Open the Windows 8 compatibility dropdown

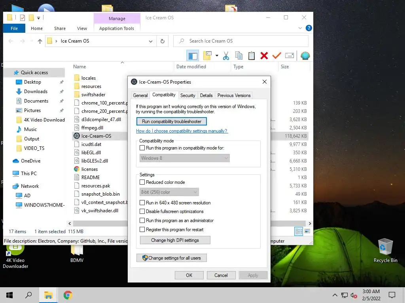pyautogui.click(x=184, y=158)
